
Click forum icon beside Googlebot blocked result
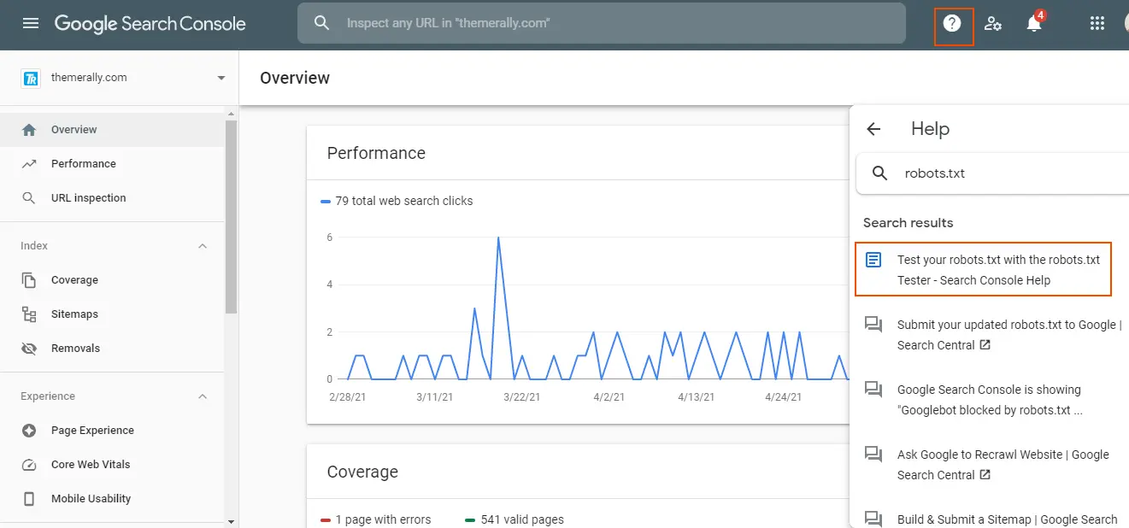click(873, 390)
